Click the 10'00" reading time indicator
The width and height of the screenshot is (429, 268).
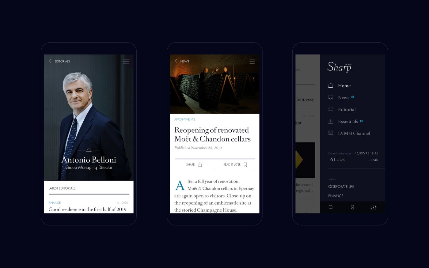point(123,203)
